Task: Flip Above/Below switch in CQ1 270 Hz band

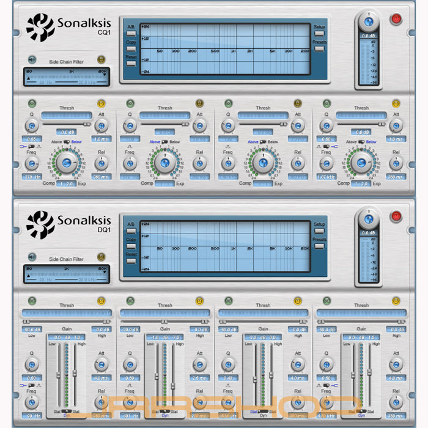Action: [67, 142]
